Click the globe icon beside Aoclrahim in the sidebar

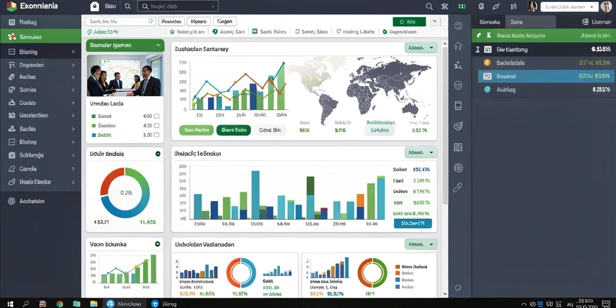[12, 201]
